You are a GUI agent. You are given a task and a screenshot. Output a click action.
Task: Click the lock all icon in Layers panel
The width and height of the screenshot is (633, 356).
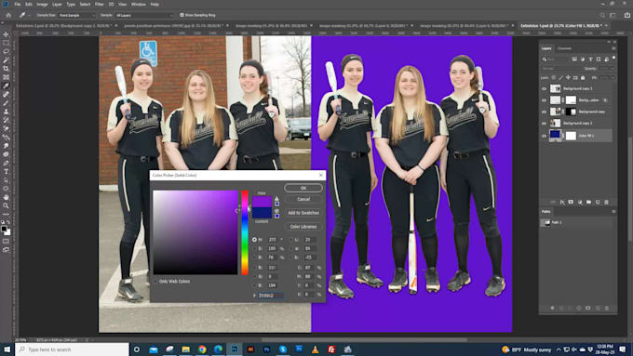tap(583, 77)
